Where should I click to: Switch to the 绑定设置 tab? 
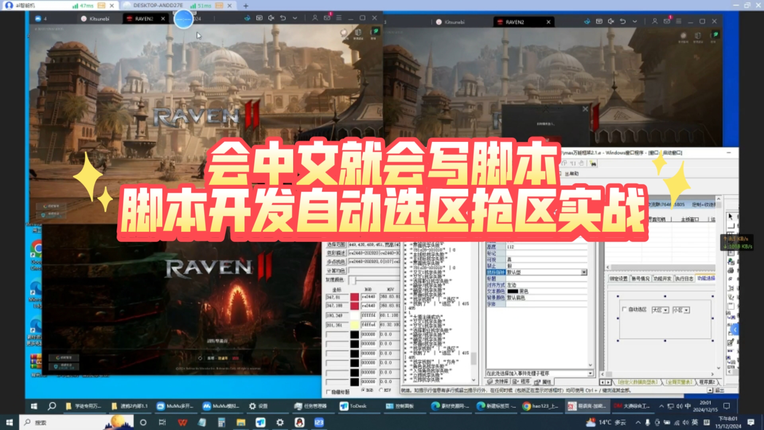(x=618, y=278)
